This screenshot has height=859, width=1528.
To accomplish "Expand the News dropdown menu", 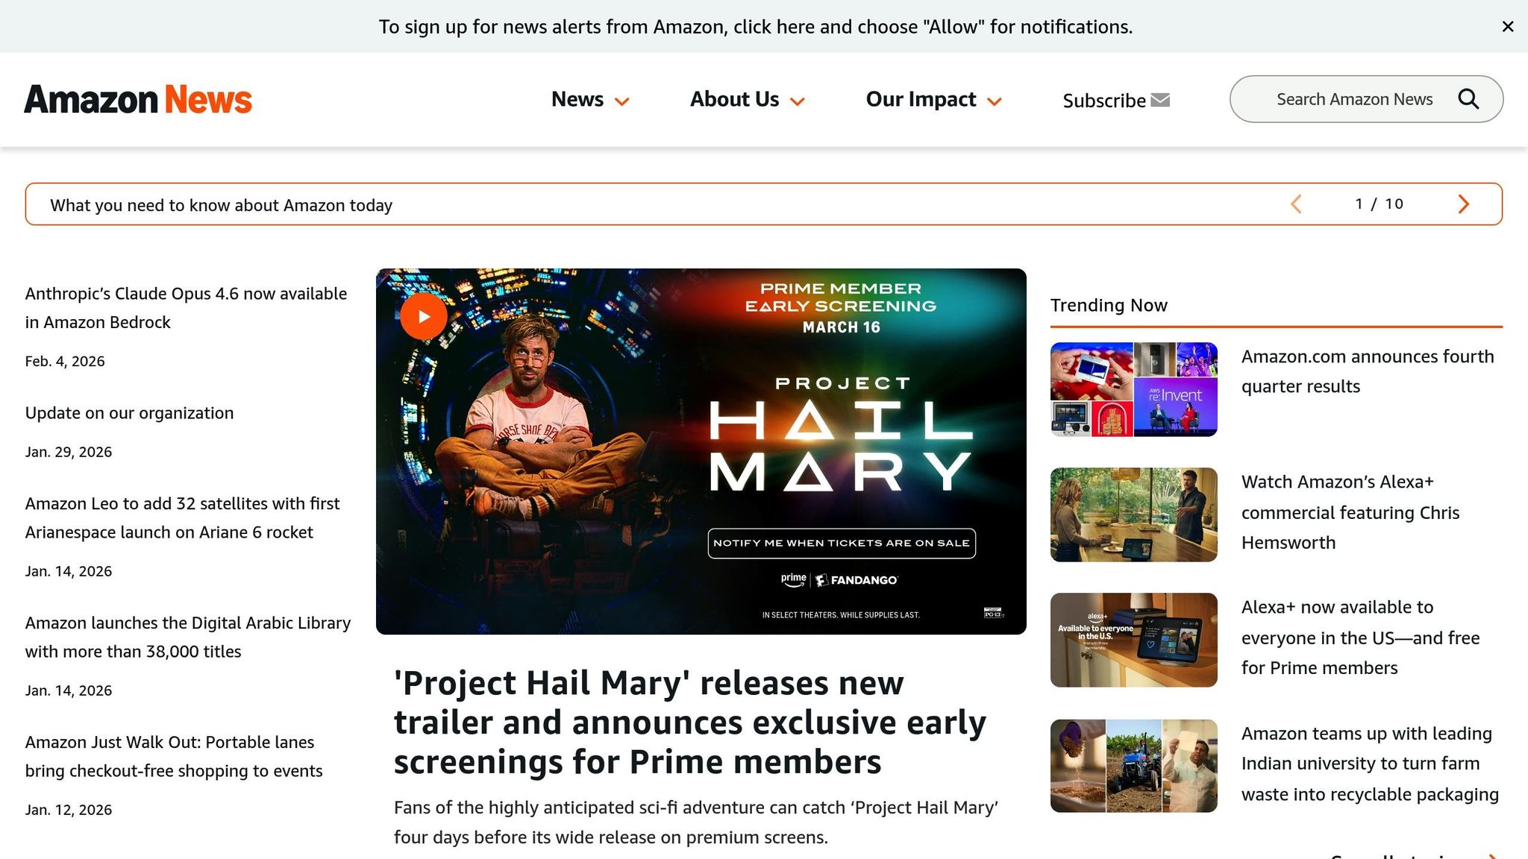I will [x=590, y=99].
